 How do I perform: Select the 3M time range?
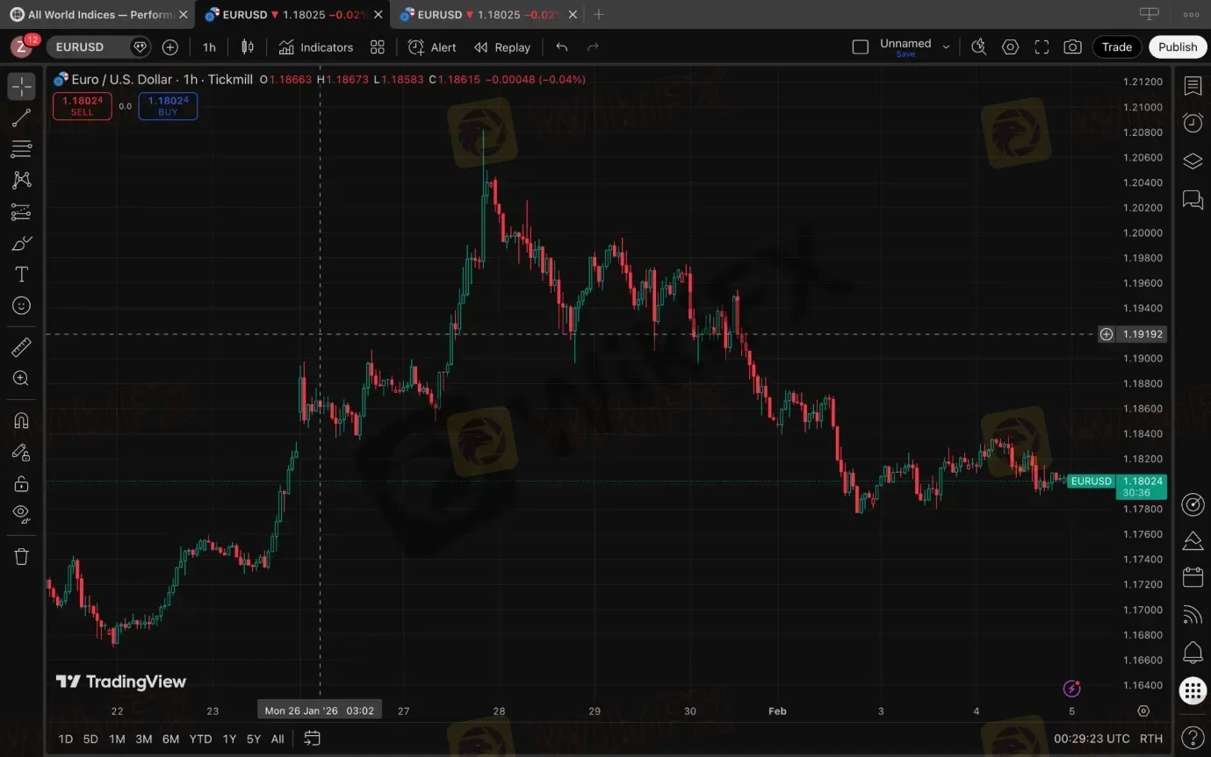click(144, 739)
